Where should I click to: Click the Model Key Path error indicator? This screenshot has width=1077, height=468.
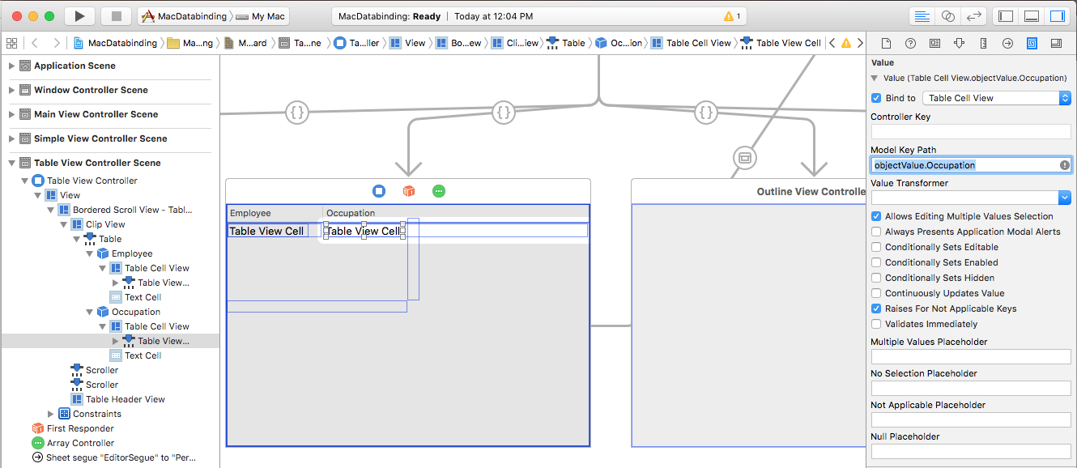1065,165
